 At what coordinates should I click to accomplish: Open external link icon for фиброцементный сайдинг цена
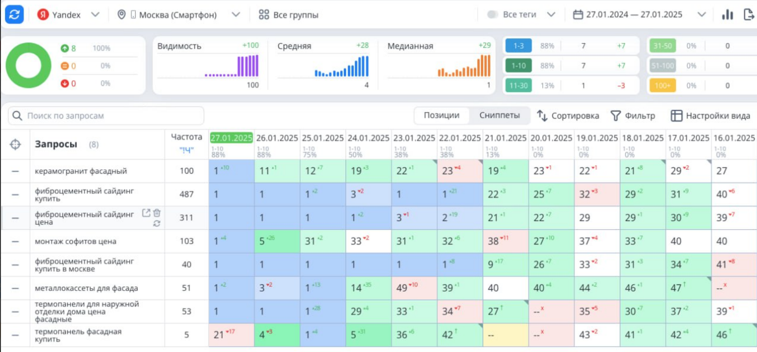pyautogui.click(x=147, y=213)
